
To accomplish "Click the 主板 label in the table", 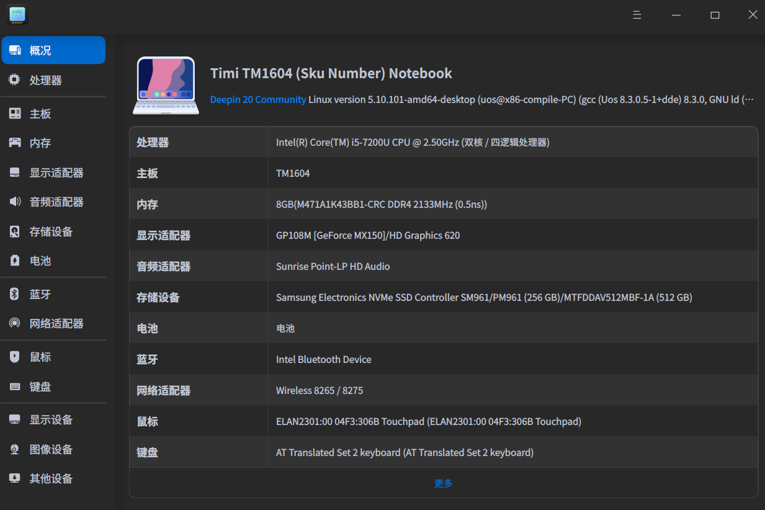I will coord(147,173).
